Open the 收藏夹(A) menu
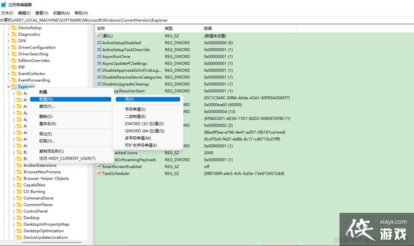 coord(61,13)
